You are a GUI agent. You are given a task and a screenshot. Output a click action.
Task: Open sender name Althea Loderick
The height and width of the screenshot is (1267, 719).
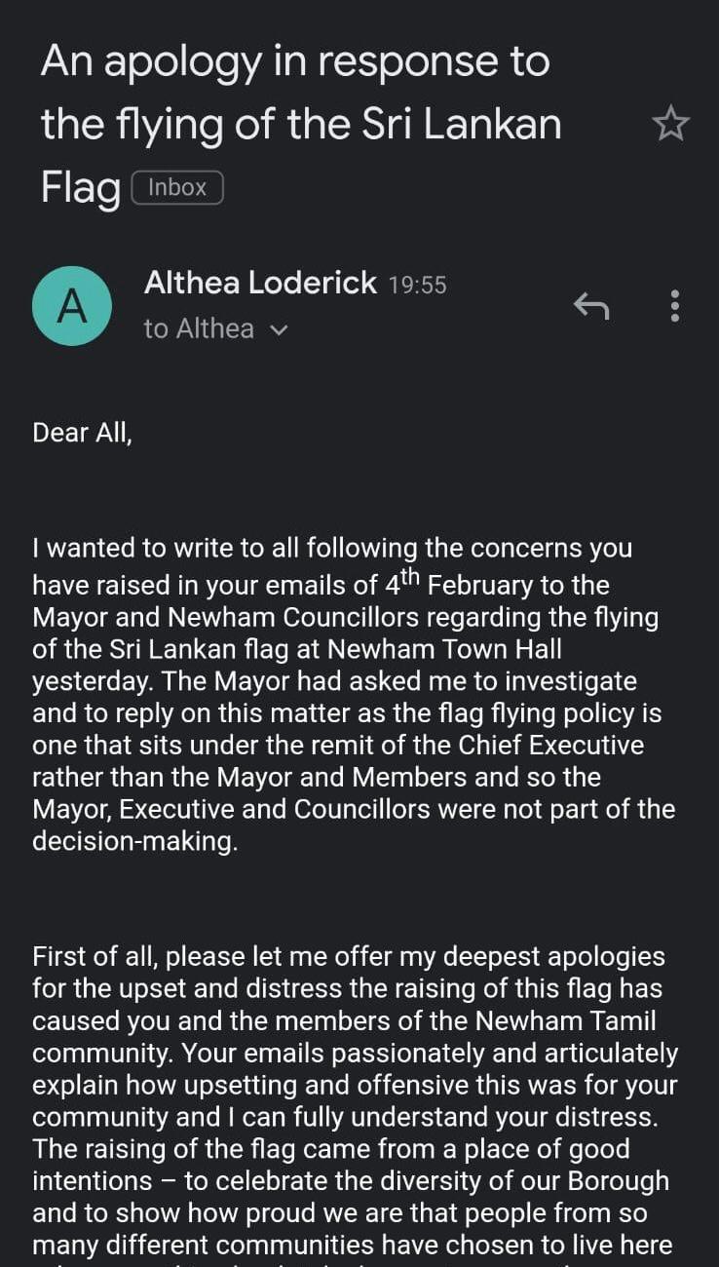260,283
